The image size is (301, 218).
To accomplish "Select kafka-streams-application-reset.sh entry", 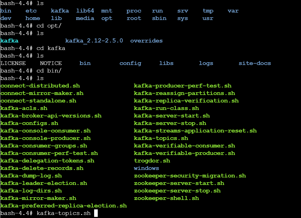I will pyautogui.click(x=195, y=131).
